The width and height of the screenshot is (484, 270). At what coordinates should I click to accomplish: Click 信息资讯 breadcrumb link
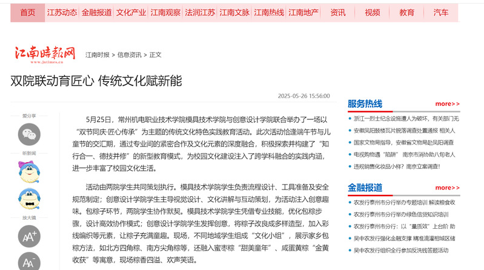pos(129,54)
